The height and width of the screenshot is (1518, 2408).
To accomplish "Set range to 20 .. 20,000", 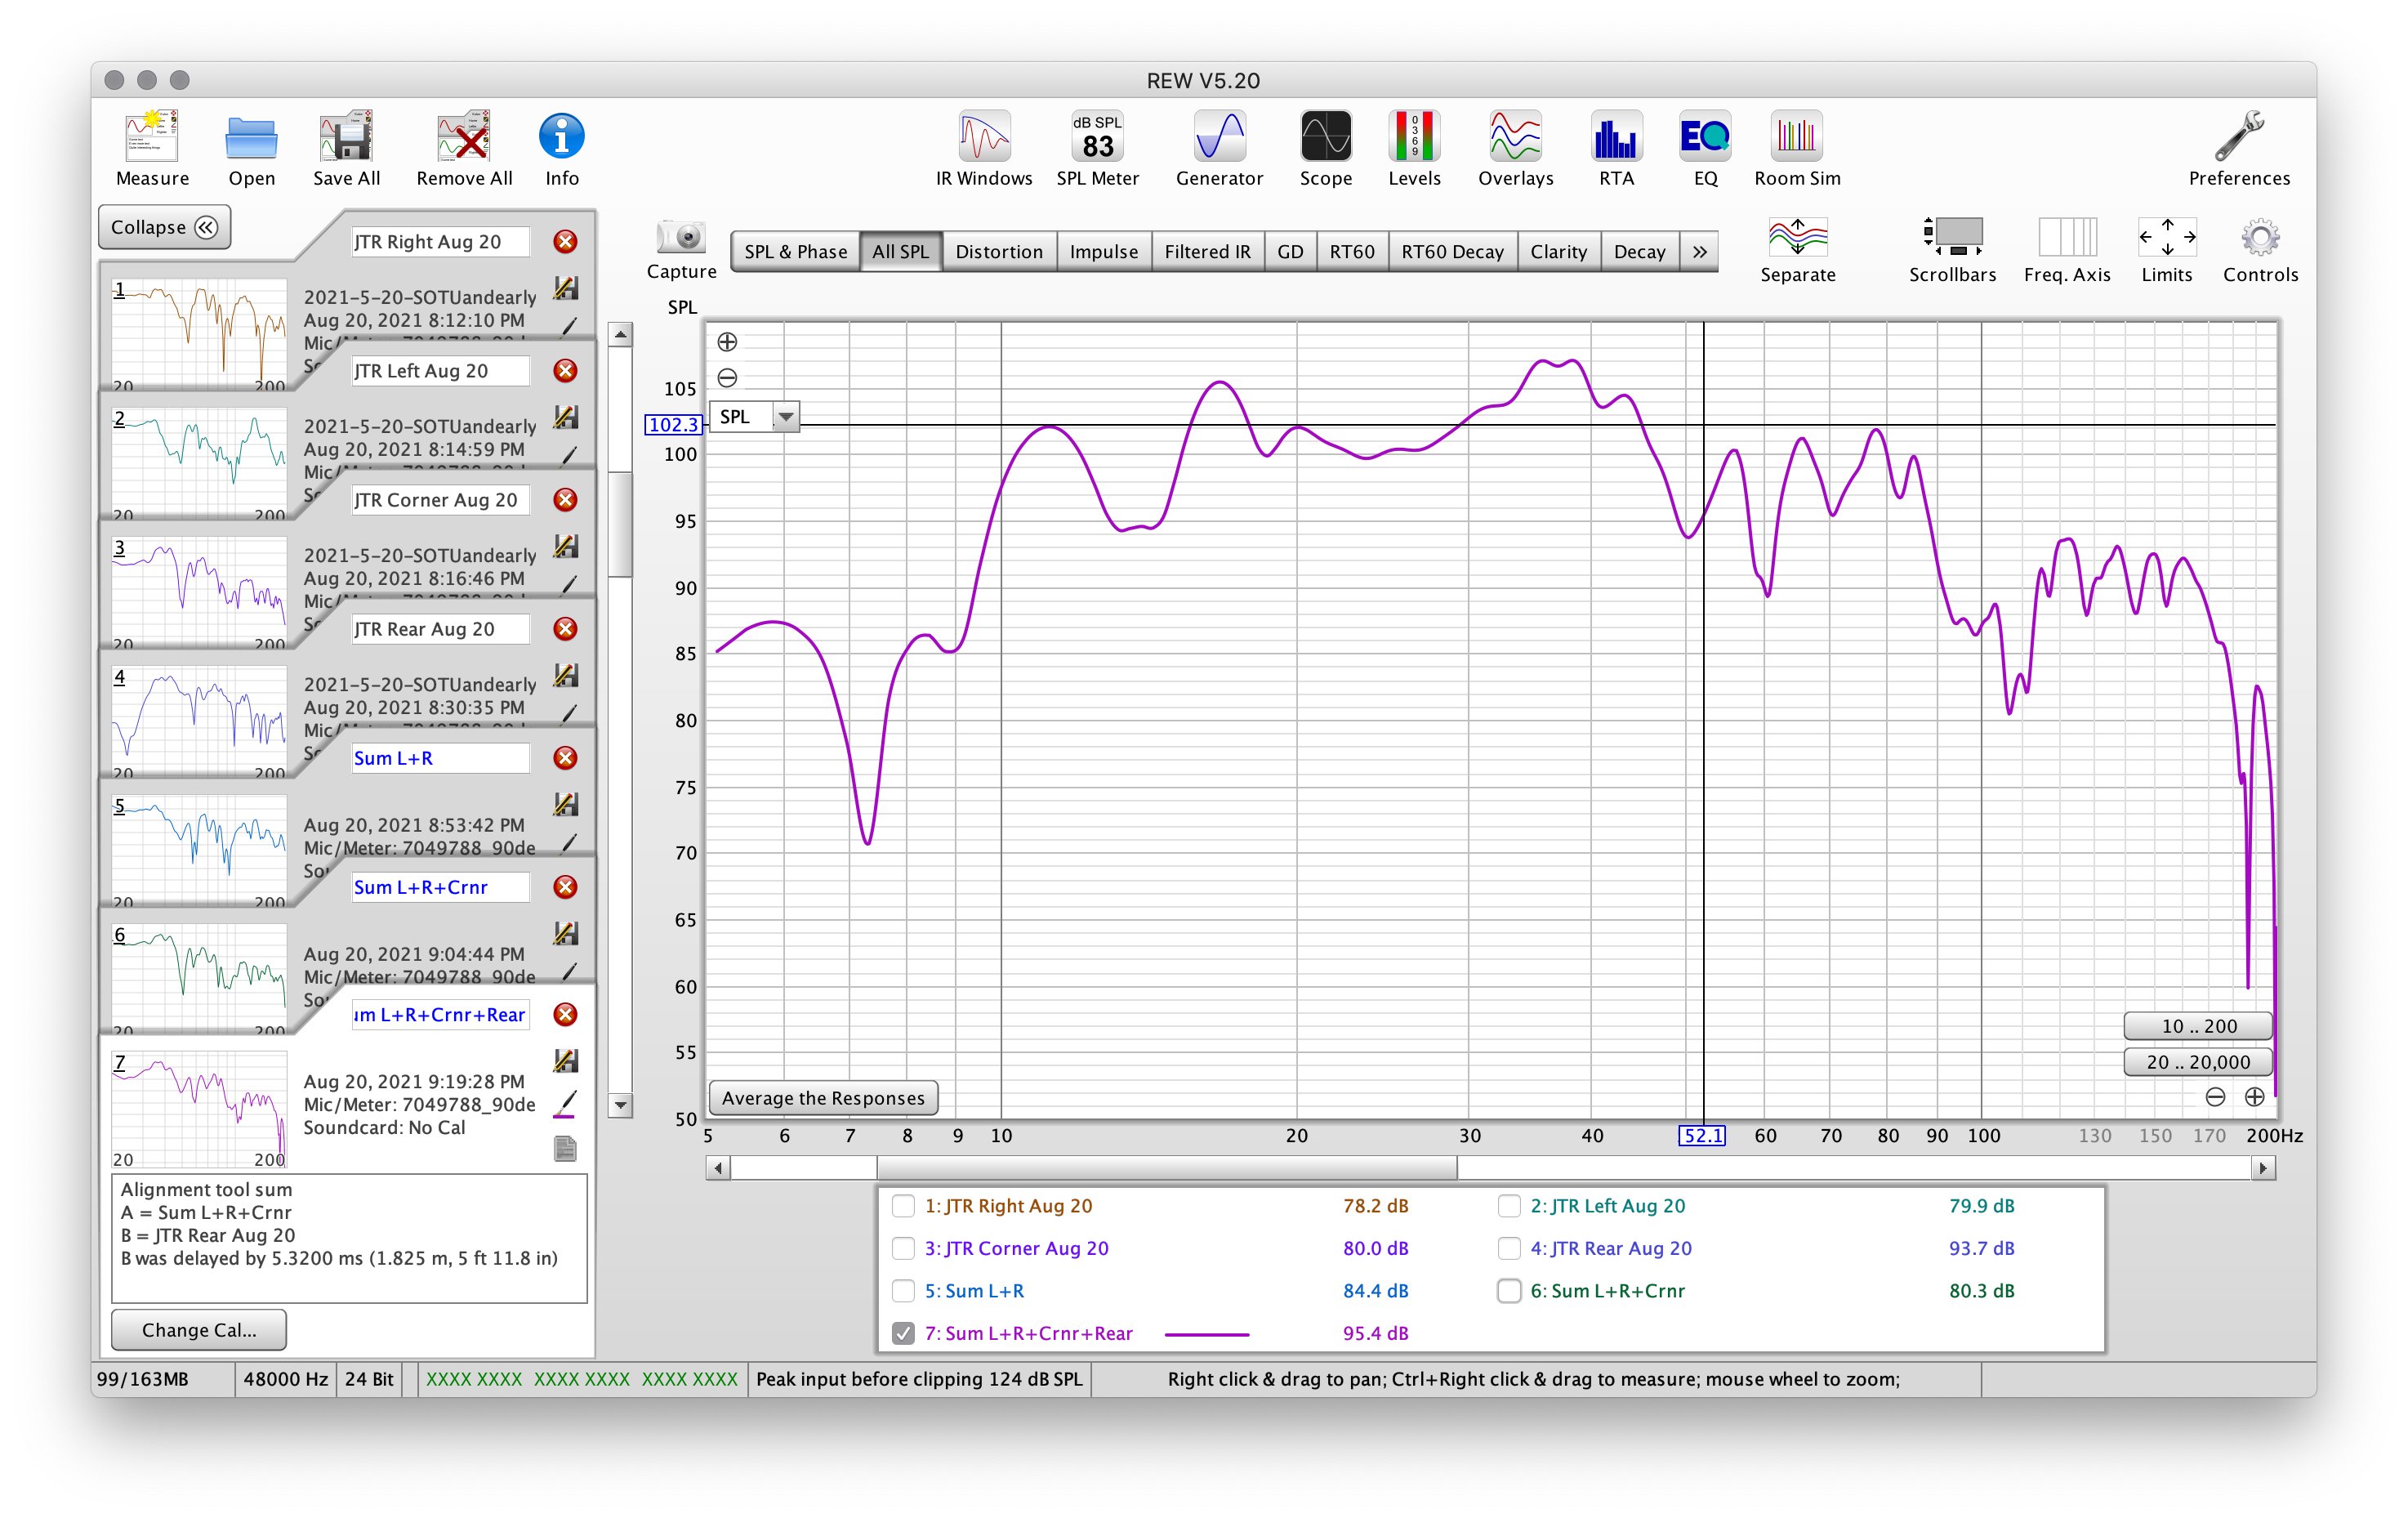I will (2198, 1062).
